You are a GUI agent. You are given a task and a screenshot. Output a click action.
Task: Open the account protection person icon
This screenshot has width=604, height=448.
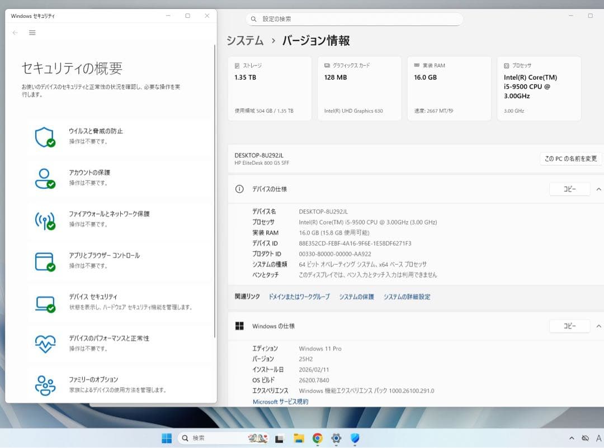pos(45,179)
